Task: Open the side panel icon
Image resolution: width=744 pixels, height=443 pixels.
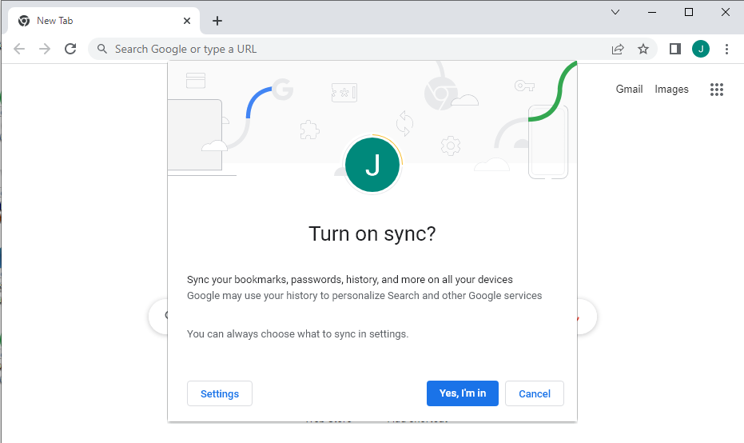Action: pyautogui.click(x=675, y=49)
